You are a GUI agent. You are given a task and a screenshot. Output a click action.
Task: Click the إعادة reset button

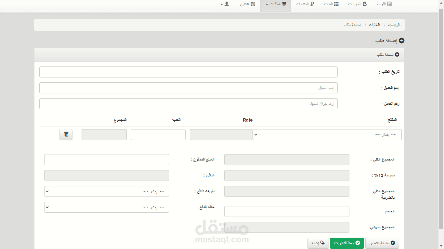click(318, 243)
